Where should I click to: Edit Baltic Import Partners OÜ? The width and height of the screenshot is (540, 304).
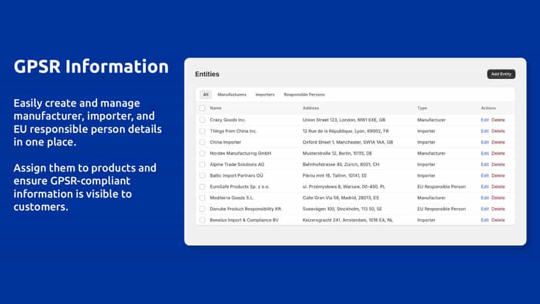[x=485, y=175]
